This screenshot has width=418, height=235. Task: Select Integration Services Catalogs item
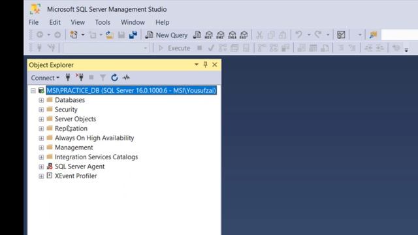(x=96, y=157)
